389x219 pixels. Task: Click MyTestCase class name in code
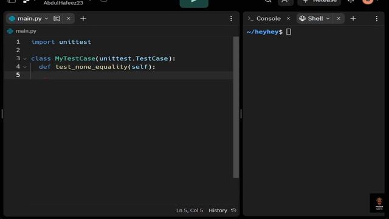click(x=75, y=58)
